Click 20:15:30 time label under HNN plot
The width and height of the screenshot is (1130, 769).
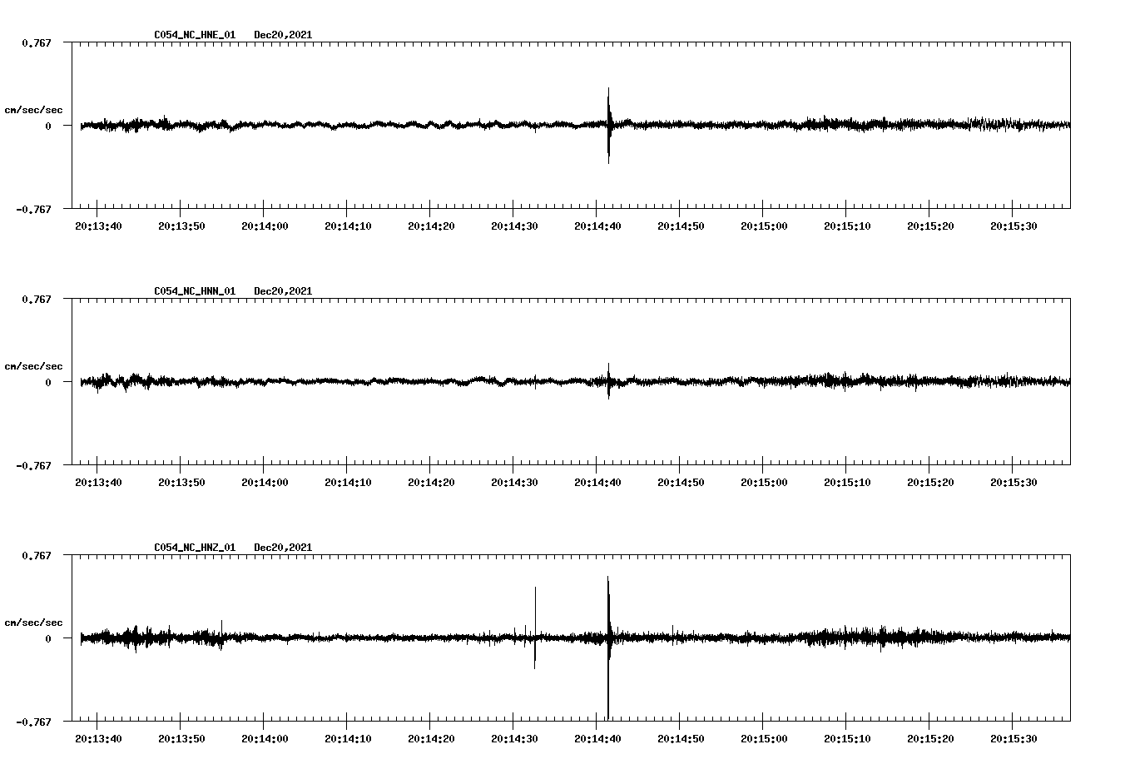[1014, 482]
